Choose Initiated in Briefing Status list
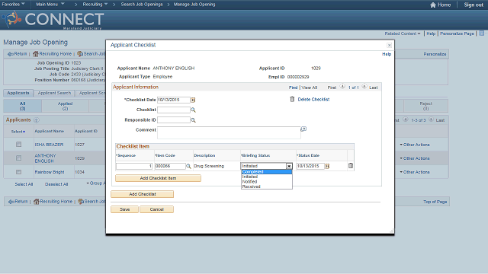This screenshot has height=274, width=488. point(267,177)
